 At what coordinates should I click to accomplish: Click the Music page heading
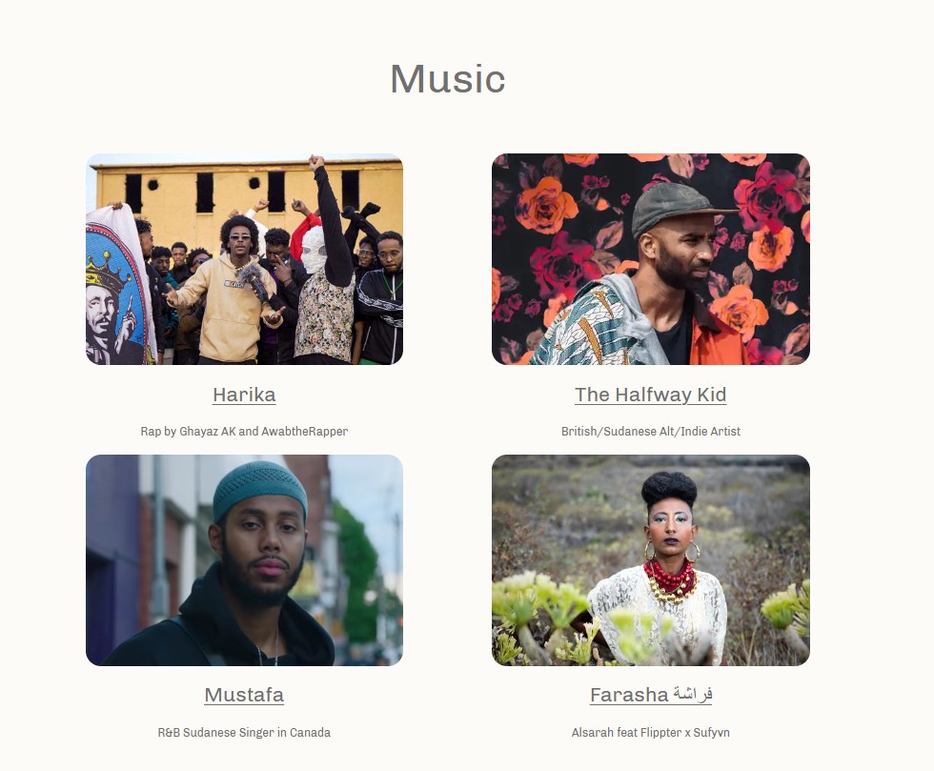pyautogui.click(x=448, y=79)
